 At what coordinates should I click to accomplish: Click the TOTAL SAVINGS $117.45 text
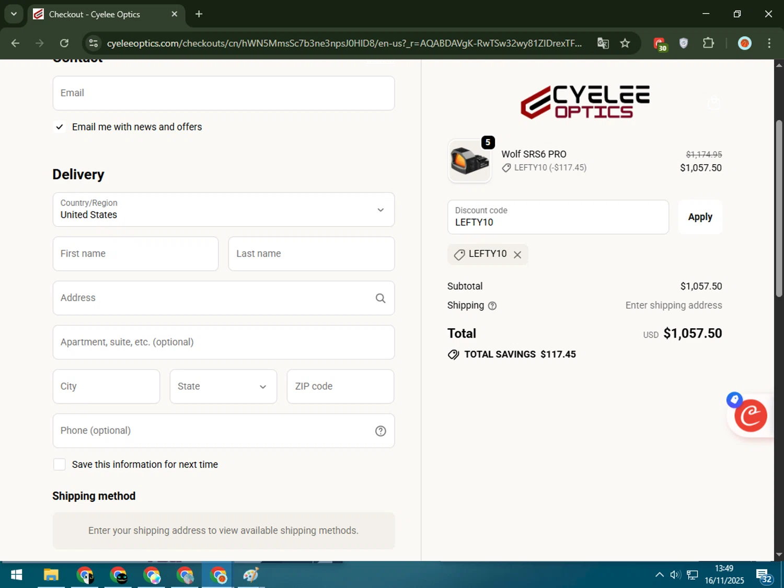coord(520,355)
